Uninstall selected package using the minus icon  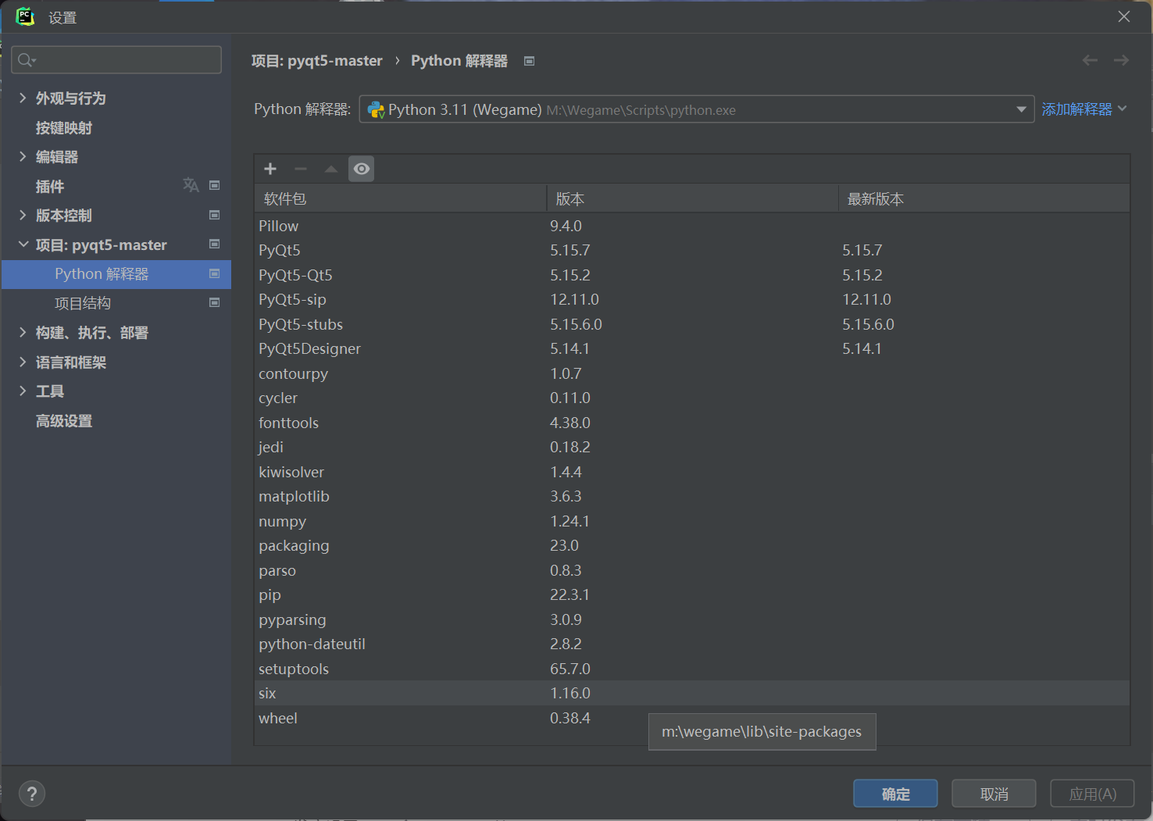(300, 168)
